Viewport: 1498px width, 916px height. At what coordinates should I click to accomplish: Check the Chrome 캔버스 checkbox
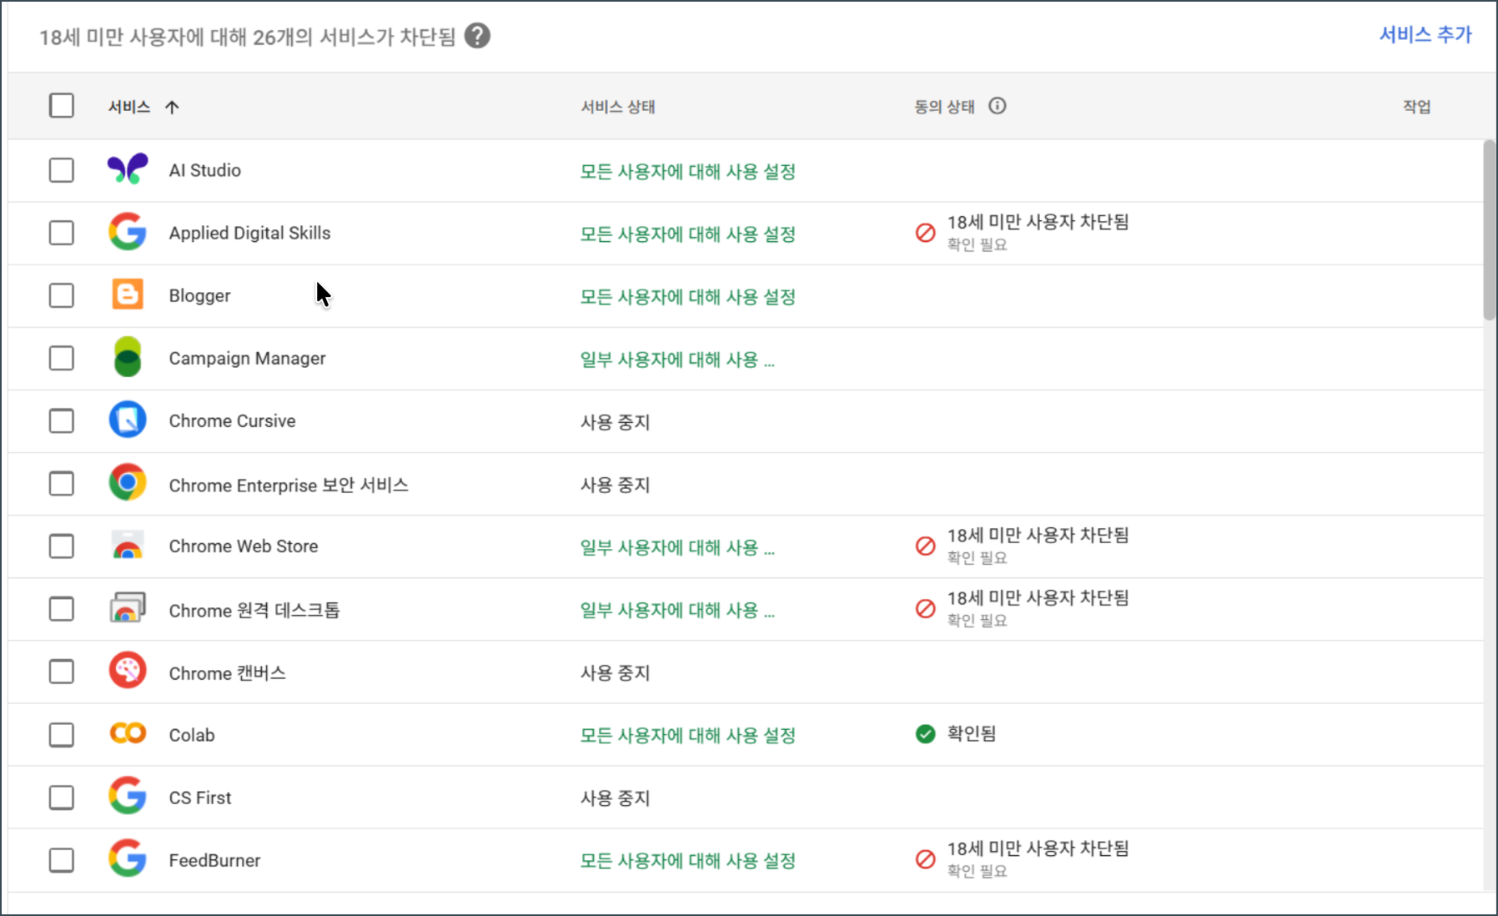tap(62, 672)
